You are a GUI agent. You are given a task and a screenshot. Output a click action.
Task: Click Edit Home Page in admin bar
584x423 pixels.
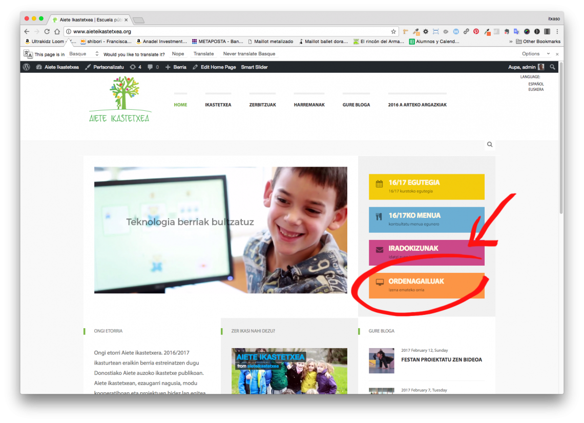[214, 67]
